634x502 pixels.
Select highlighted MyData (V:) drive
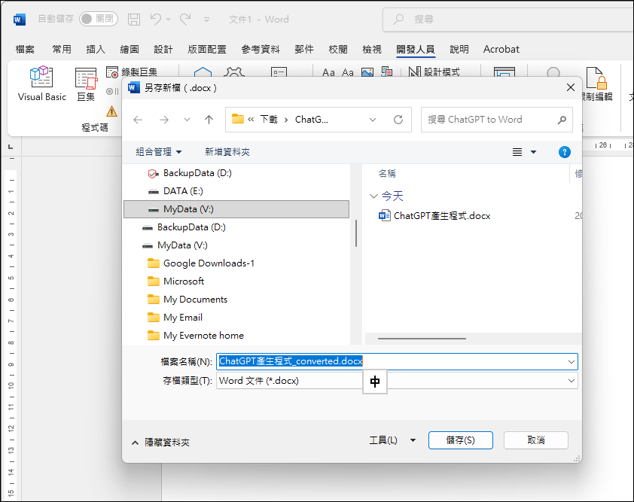click(x=236, y=209)
